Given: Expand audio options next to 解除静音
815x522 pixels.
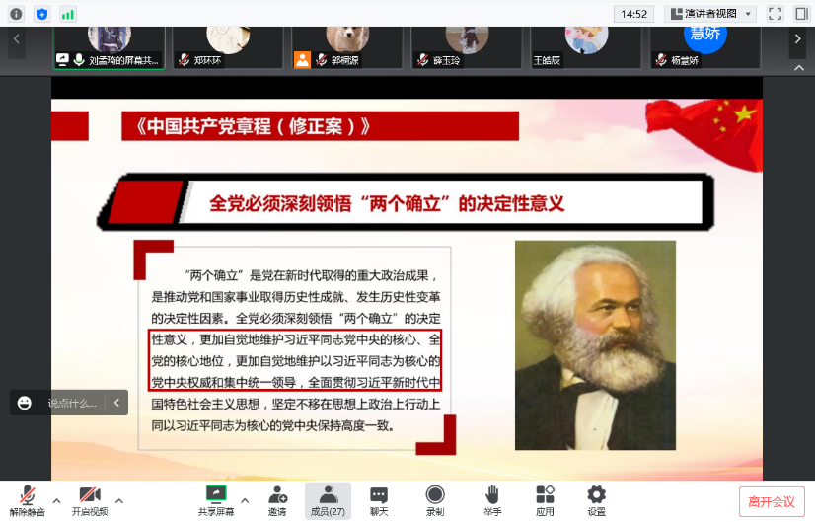Looking at the screenshot, I should click(56, 500).
